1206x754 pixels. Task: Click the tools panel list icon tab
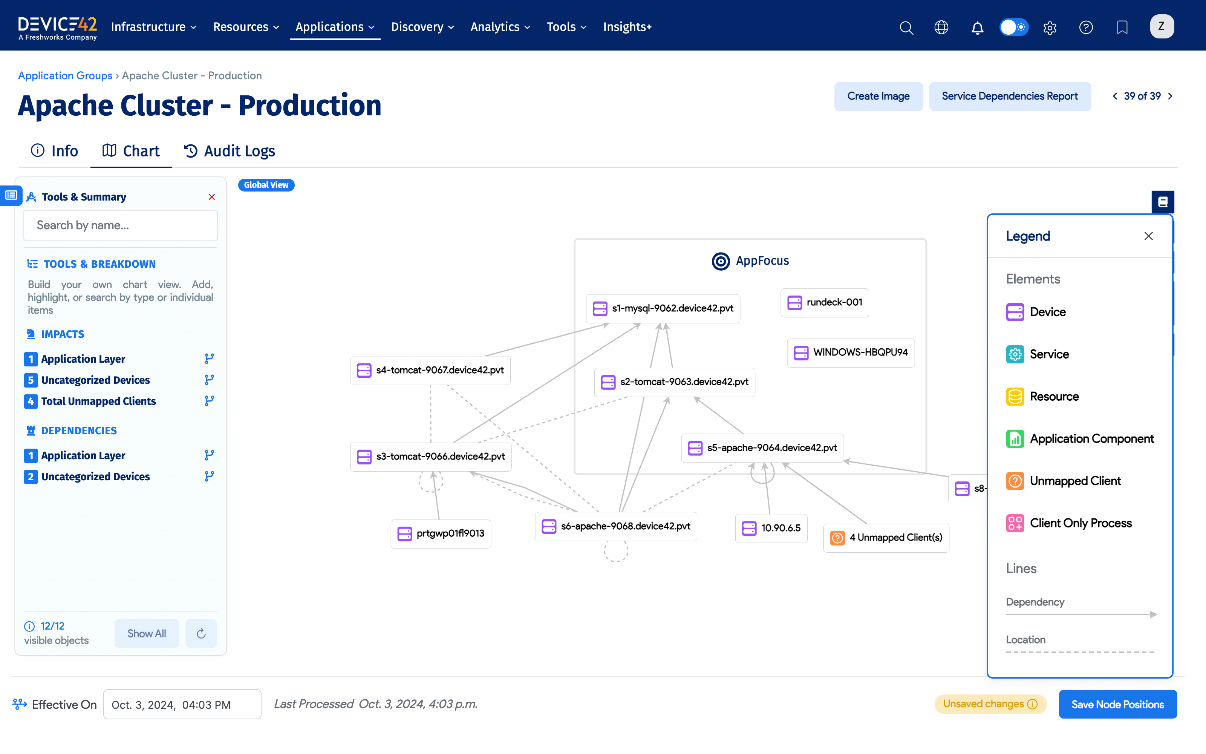pos(11,196)
